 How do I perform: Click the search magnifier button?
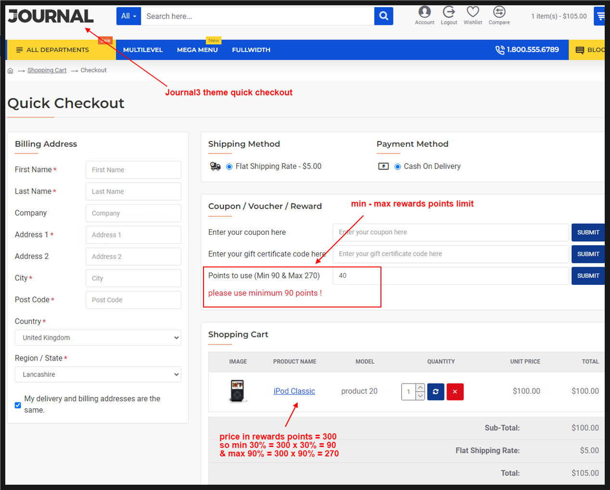coord(383,16)
